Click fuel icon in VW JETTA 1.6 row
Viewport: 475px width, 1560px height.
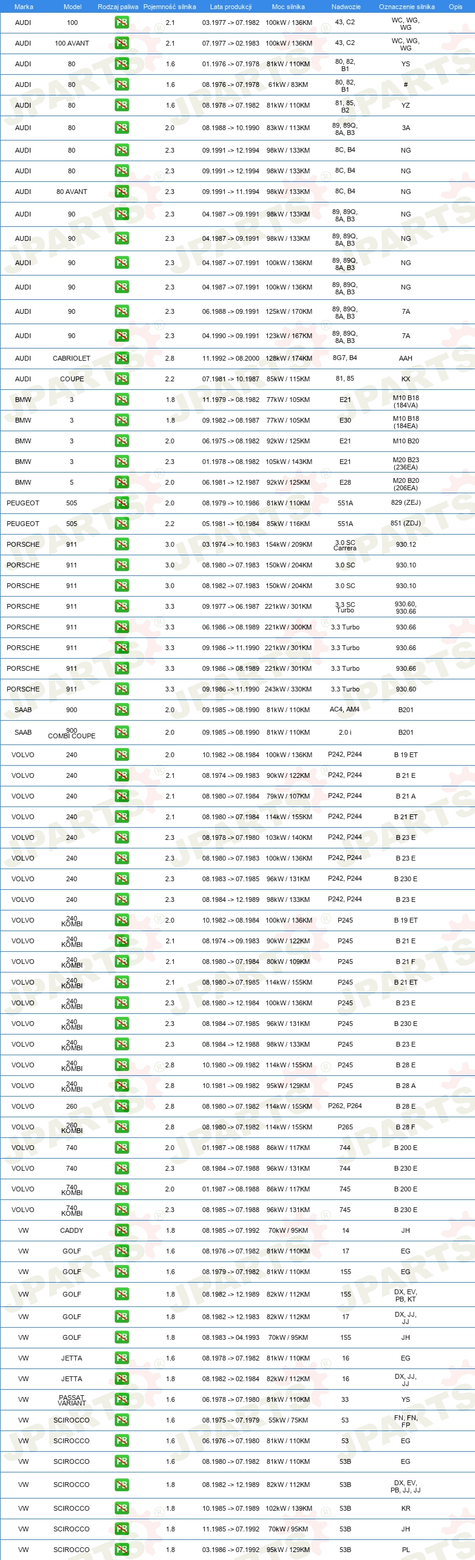(x=121, y=1358)
